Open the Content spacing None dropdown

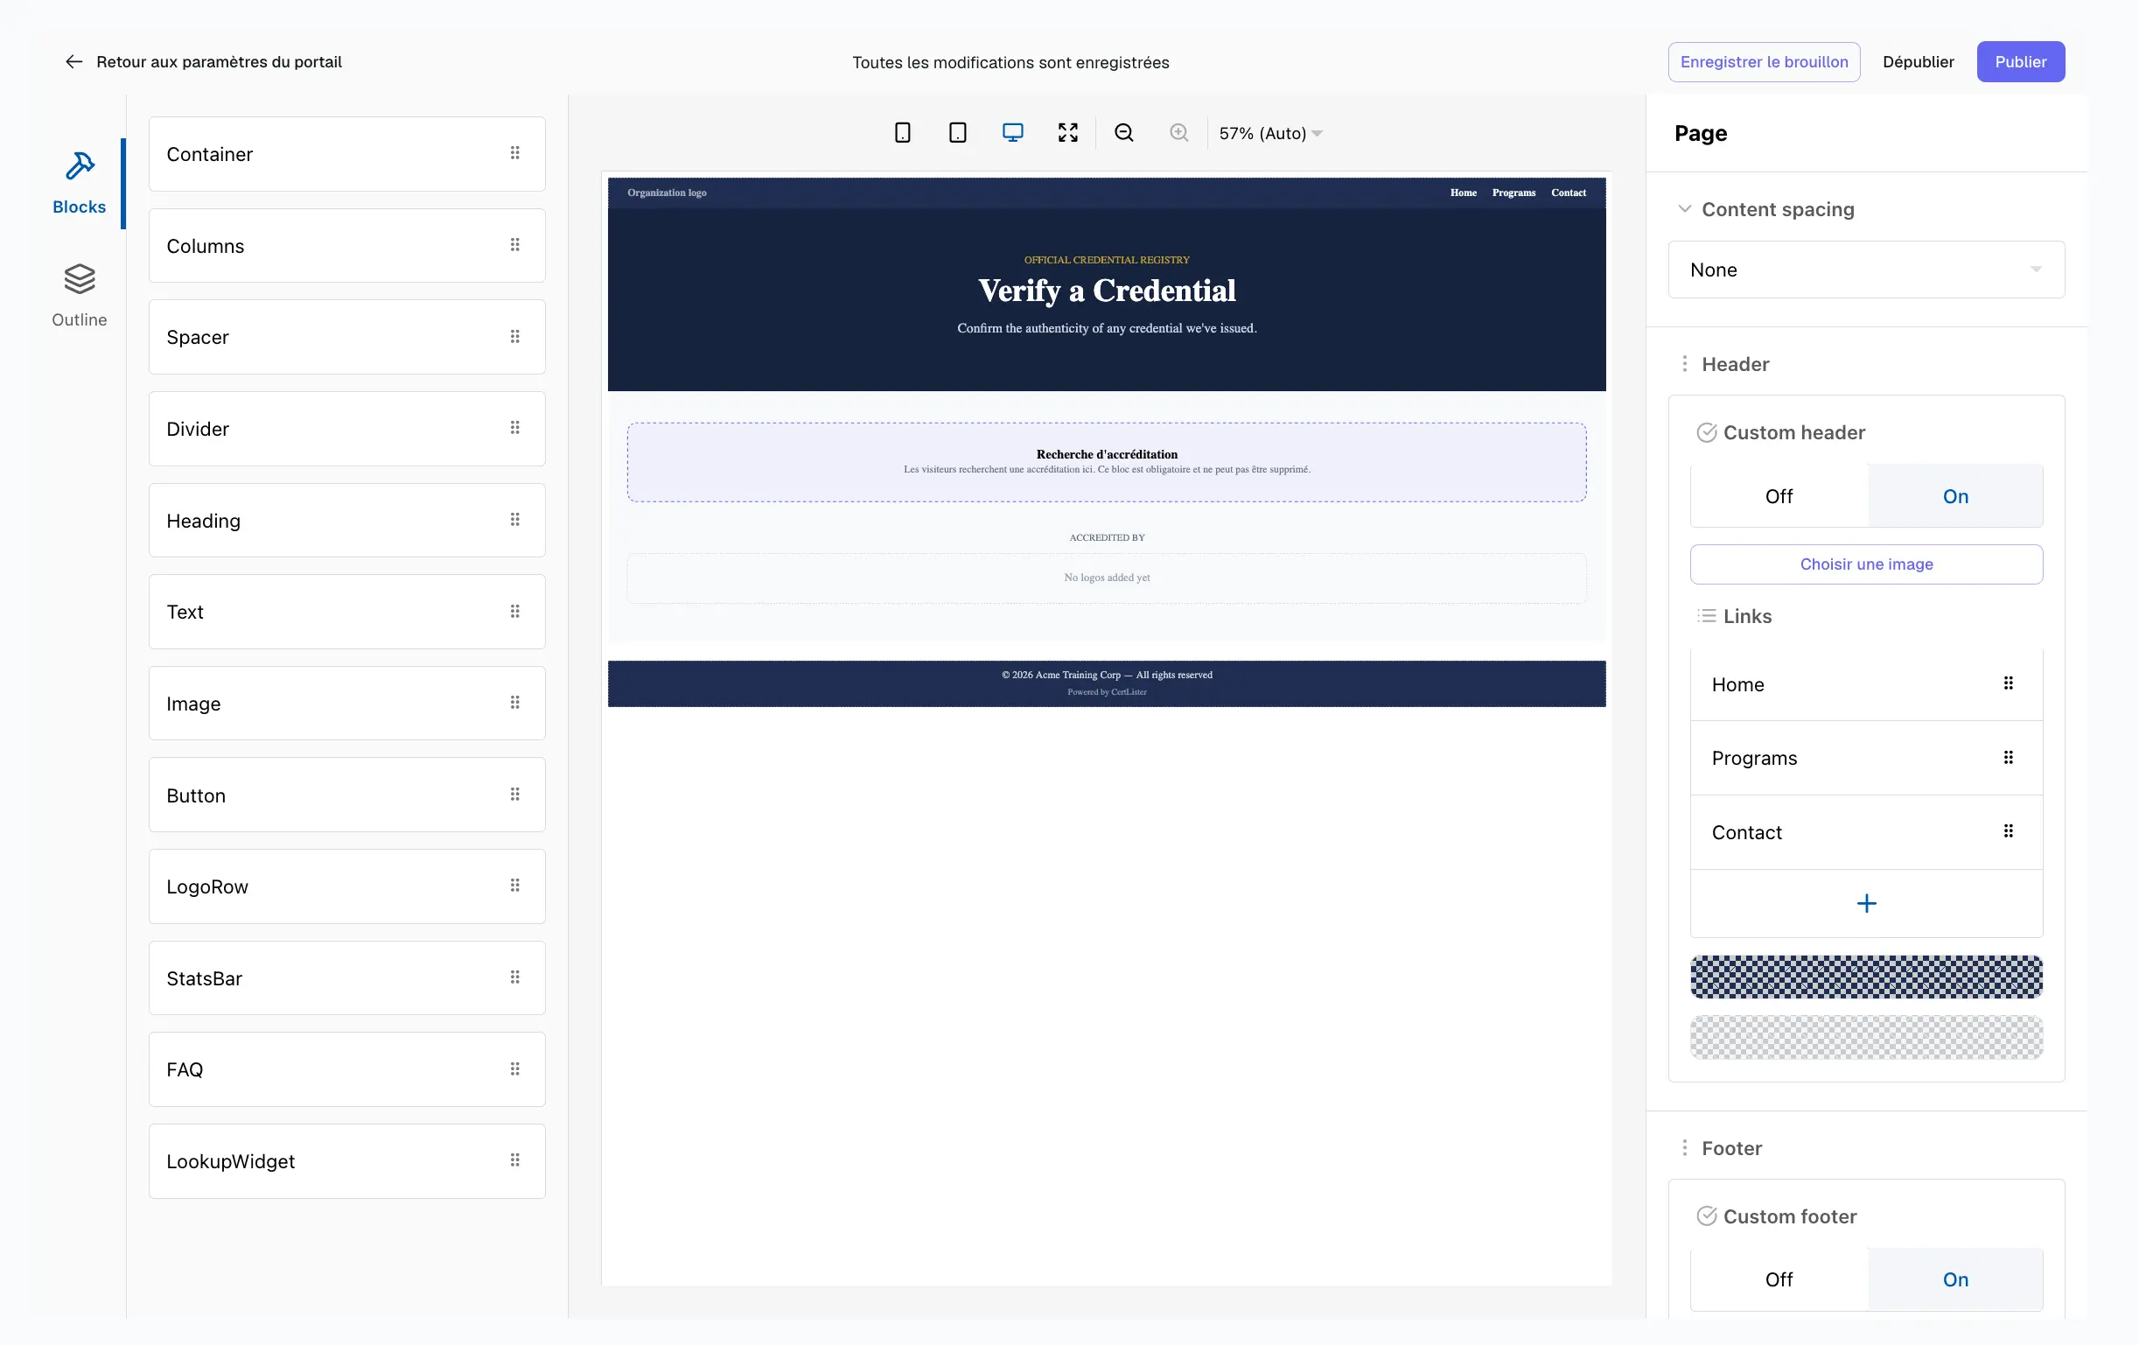pos(1866,270)
